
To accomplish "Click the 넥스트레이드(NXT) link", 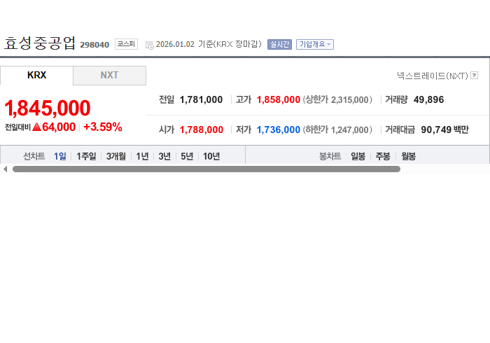I will pyautogui.click(x=433, y=76).
